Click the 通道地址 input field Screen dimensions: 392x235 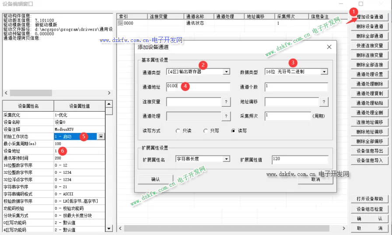[x=198, y=87]
